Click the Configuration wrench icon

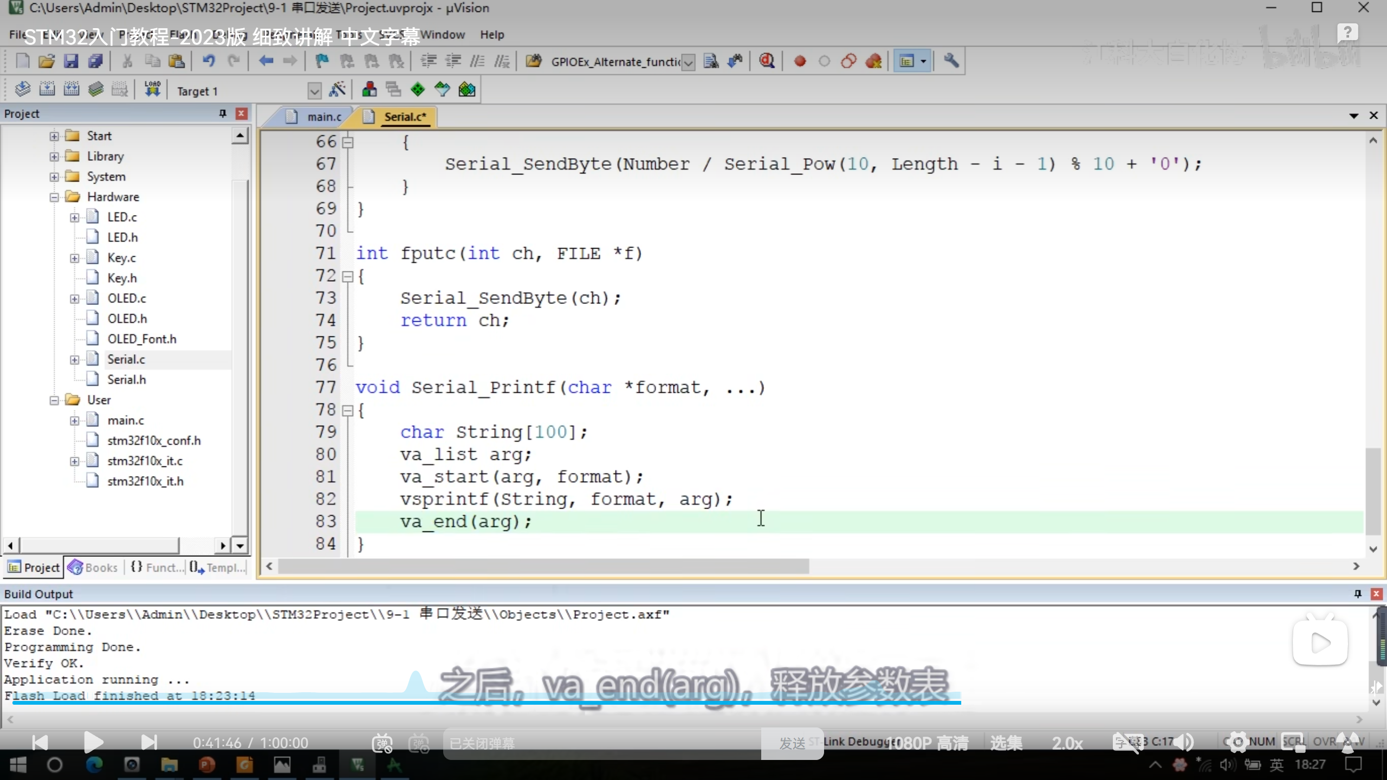point(951,61)
